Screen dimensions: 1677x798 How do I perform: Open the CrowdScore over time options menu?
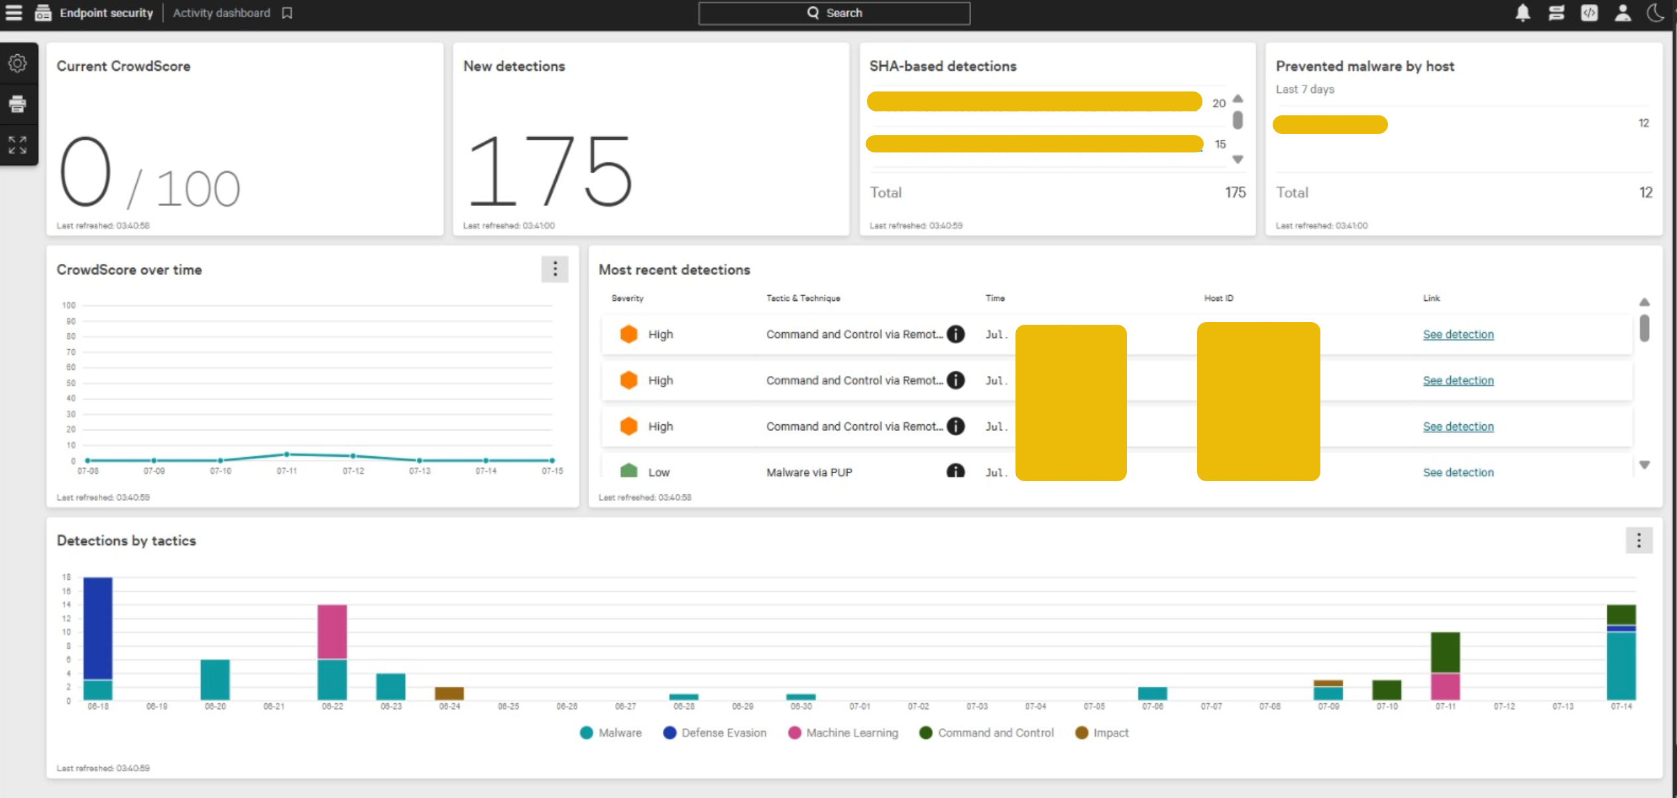pyautogui.click(x=555, y=269)
